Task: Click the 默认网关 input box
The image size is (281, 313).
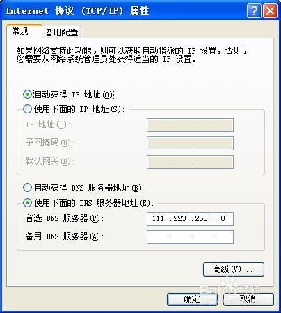Action: coord(190,162)
